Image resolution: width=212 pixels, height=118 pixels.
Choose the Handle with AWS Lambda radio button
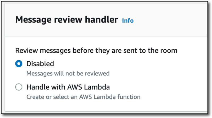tap(19, 87)
